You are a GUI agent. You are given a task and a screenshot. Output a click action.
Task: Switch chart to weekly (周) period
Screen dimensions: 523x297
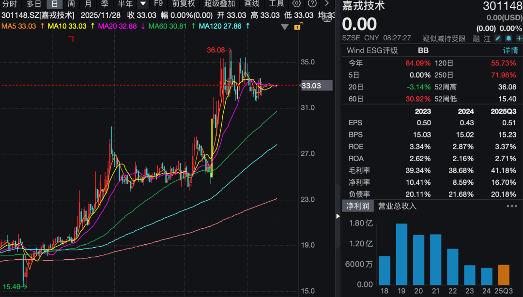[x=71, y=3]
